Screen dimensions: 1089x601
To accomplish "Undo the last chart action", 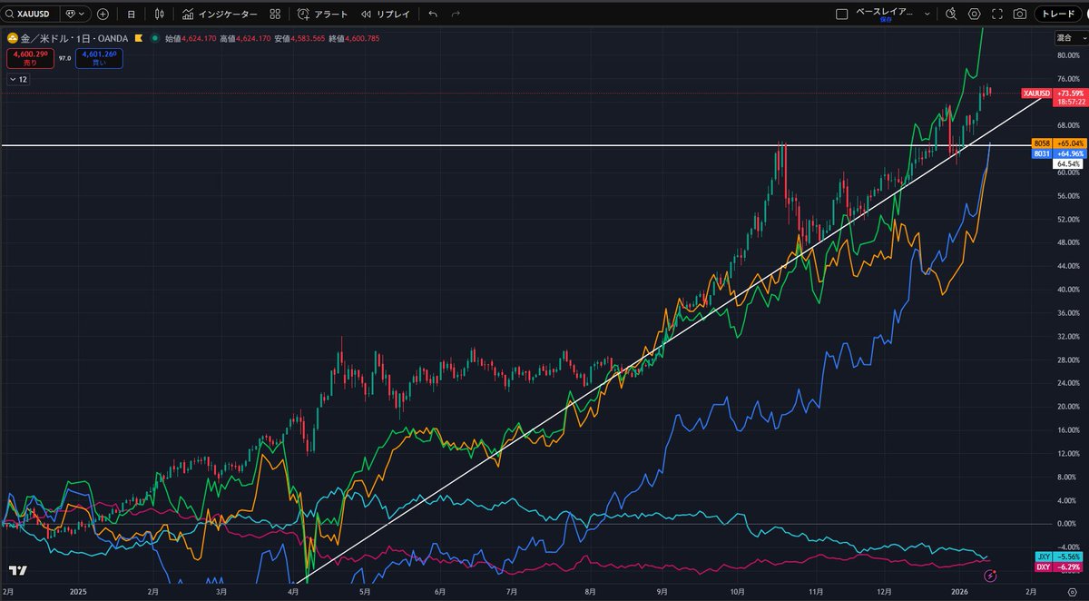I will [432, 14].
